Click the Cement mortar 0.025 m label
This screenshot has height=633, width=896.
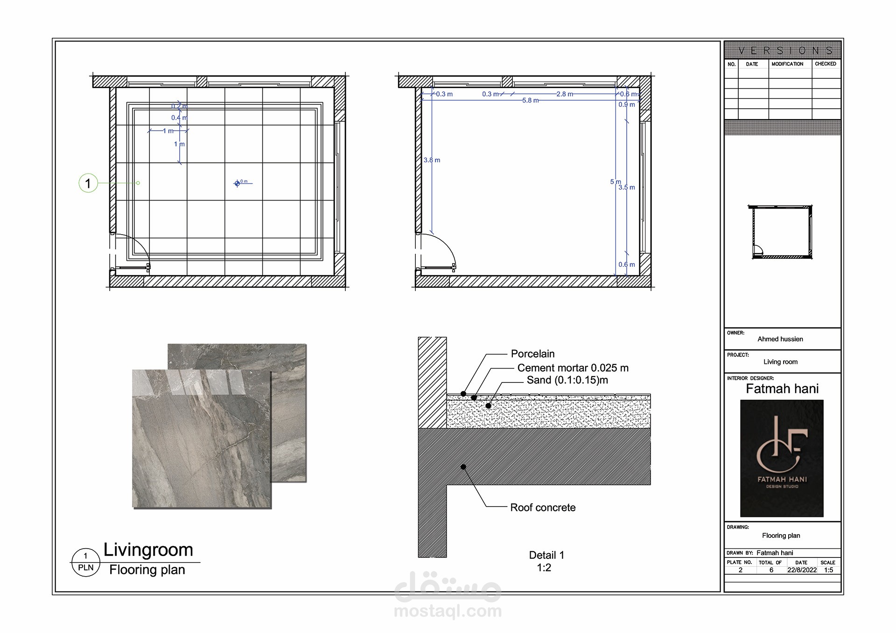(573, 368)
